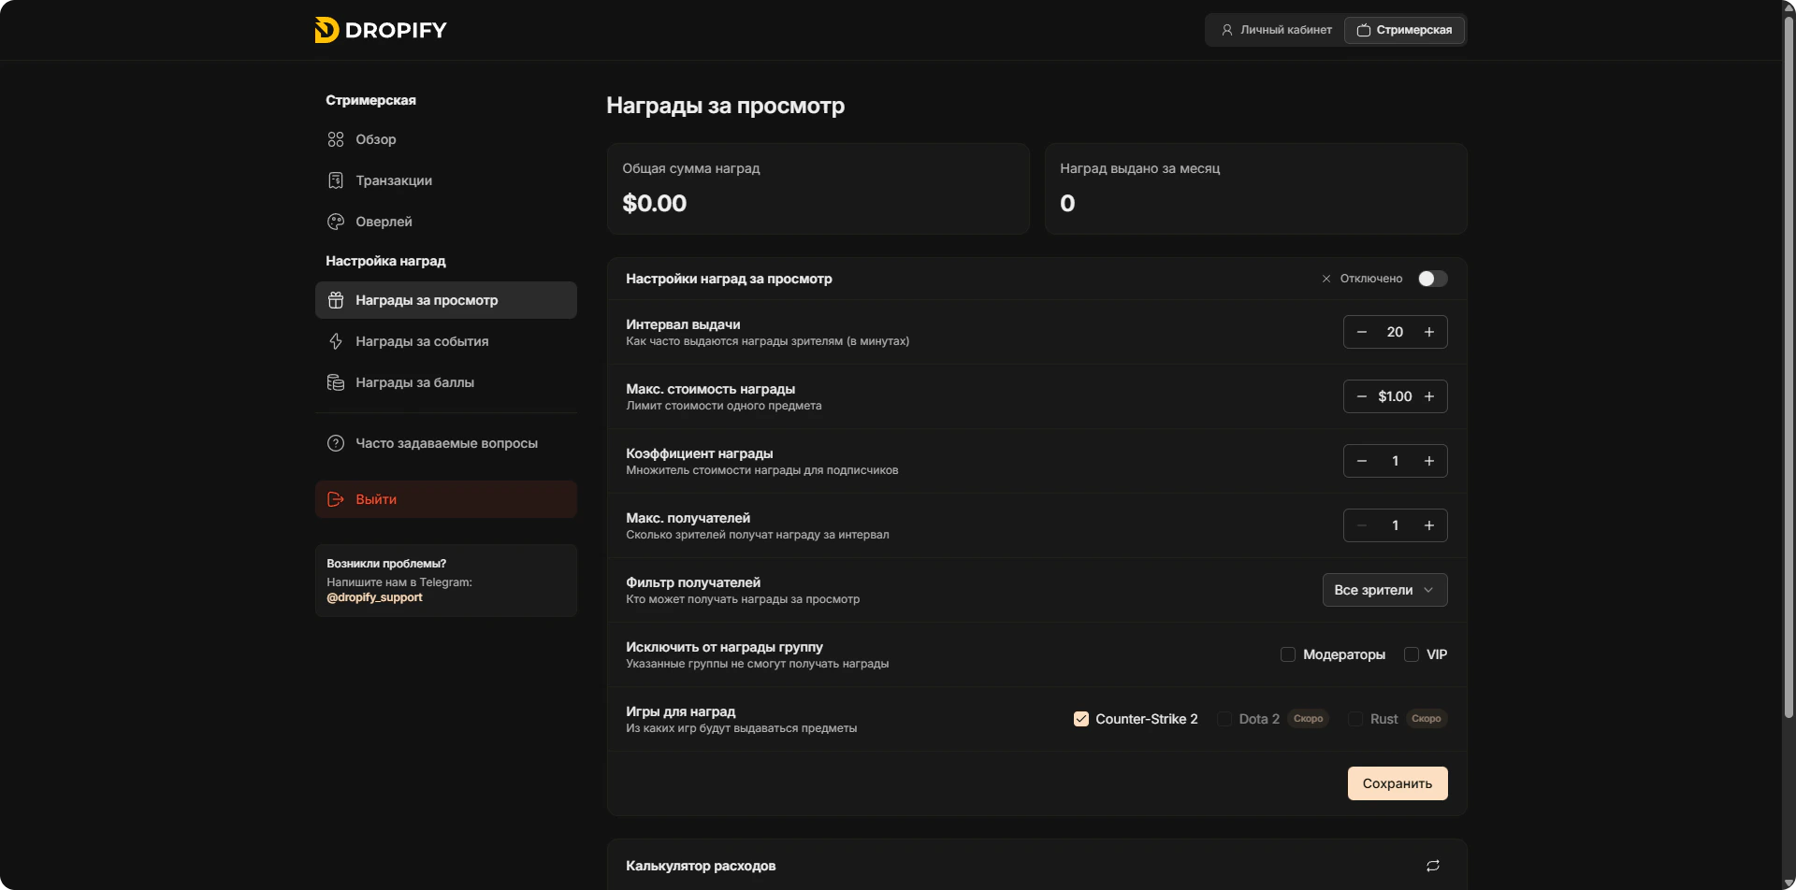Click the Наград выдано за месяц label
1796x890 pixels.
[x=1139, y=168]
